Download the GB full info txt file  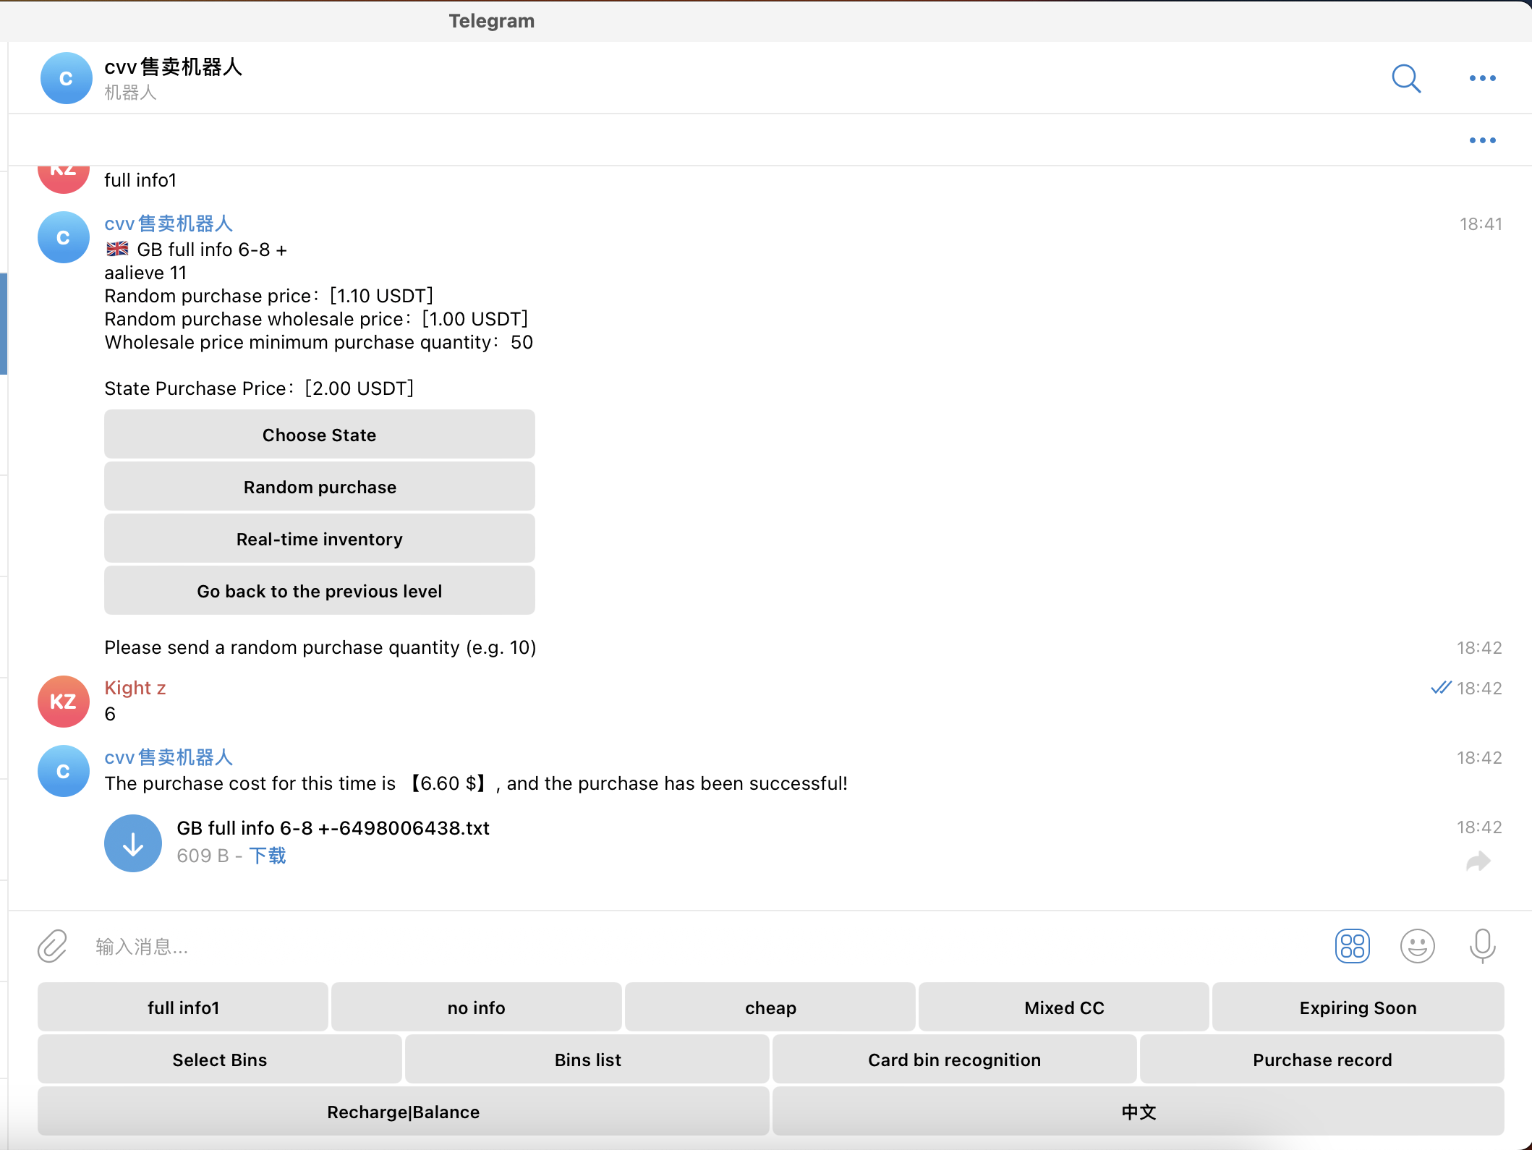pyautogui.click(x=133, y=843)
